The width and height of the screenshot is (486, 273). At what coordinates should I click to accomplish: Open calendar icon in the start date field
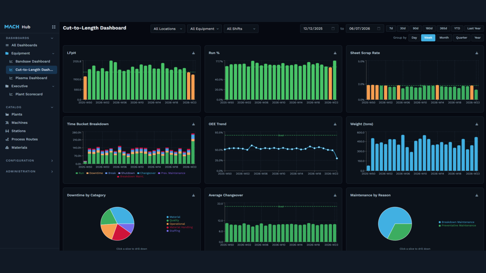333,28
